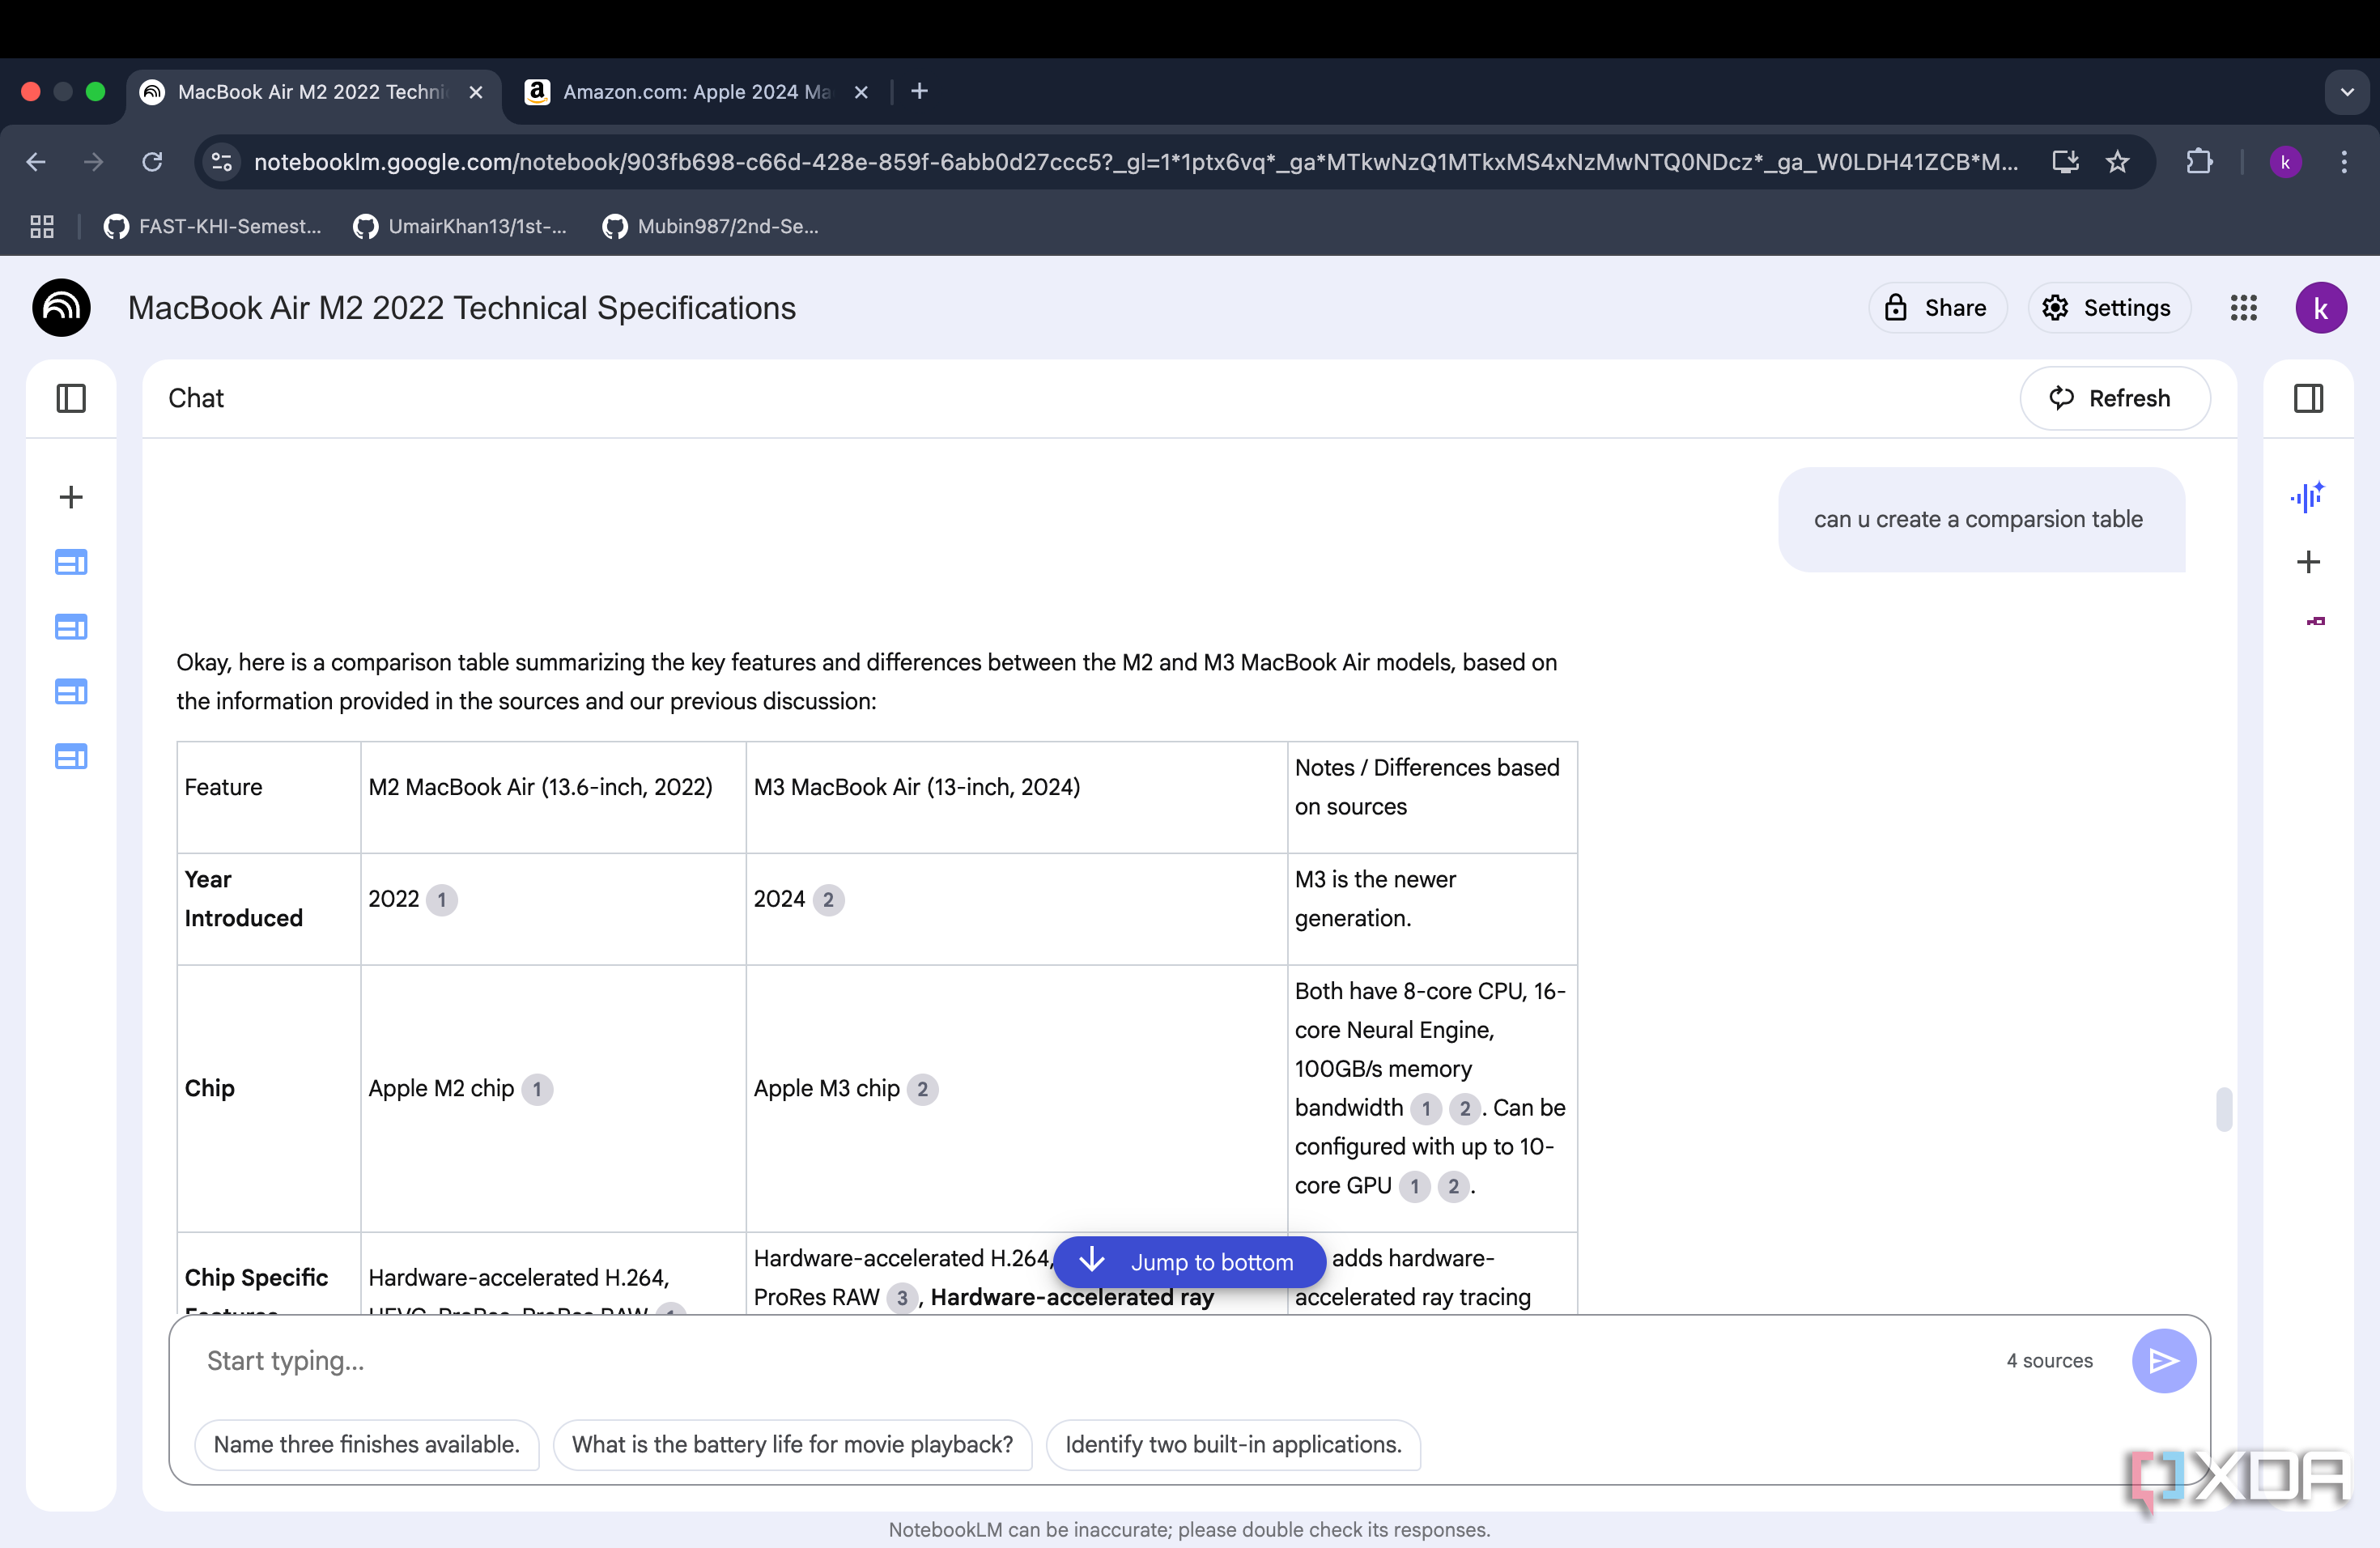Refresh the chat

click(x=2114, y=398)
